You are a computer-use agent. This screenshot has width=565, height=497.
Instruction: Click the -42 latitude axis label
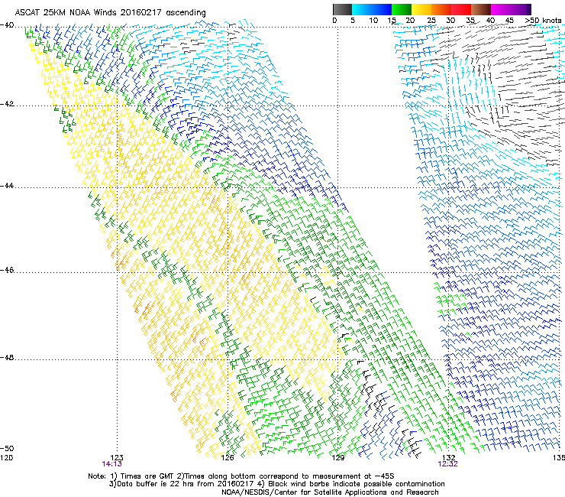pos(7,104)
